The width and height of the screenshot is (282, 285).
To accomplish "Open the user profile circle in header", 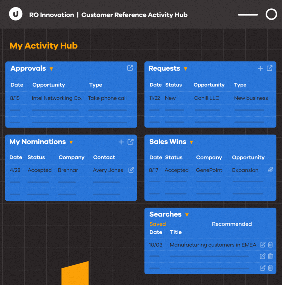I will [x=271, y=14].
